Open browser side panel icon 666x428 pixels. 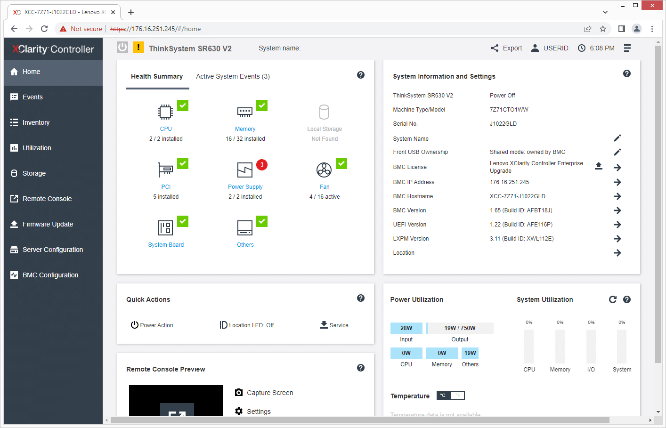tap(622, 29)
